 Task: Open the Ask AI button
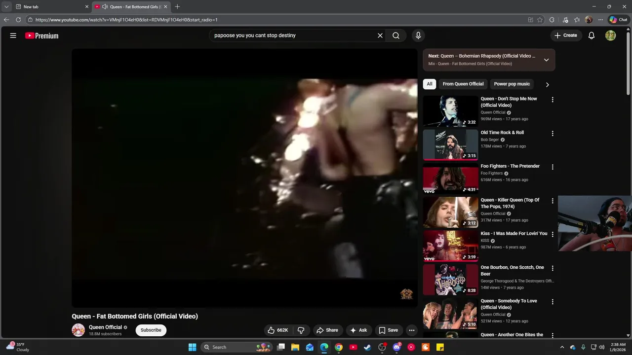(x=358, y=330)
